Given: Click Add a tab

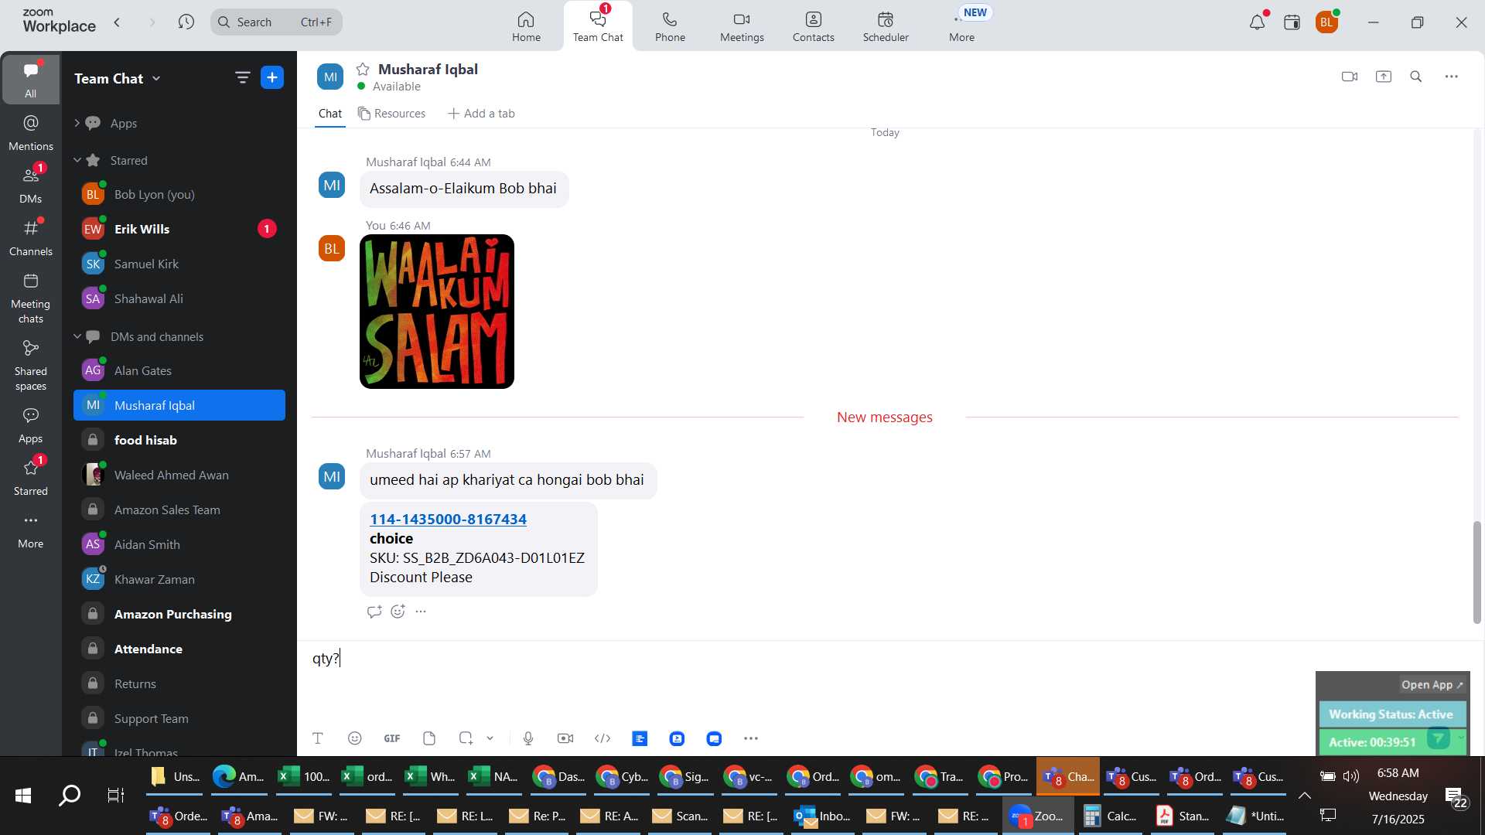Looking at the screenshot, I should click(481, 114).
